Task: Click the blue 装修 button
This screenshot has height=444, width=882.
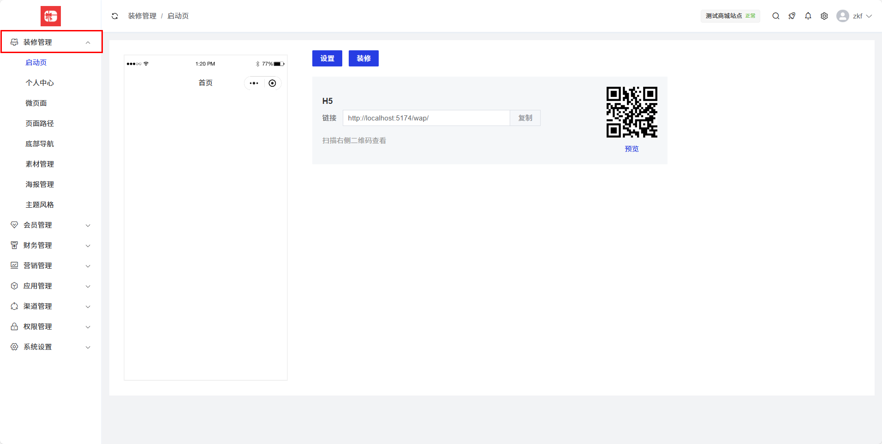Action: [364, 59]
